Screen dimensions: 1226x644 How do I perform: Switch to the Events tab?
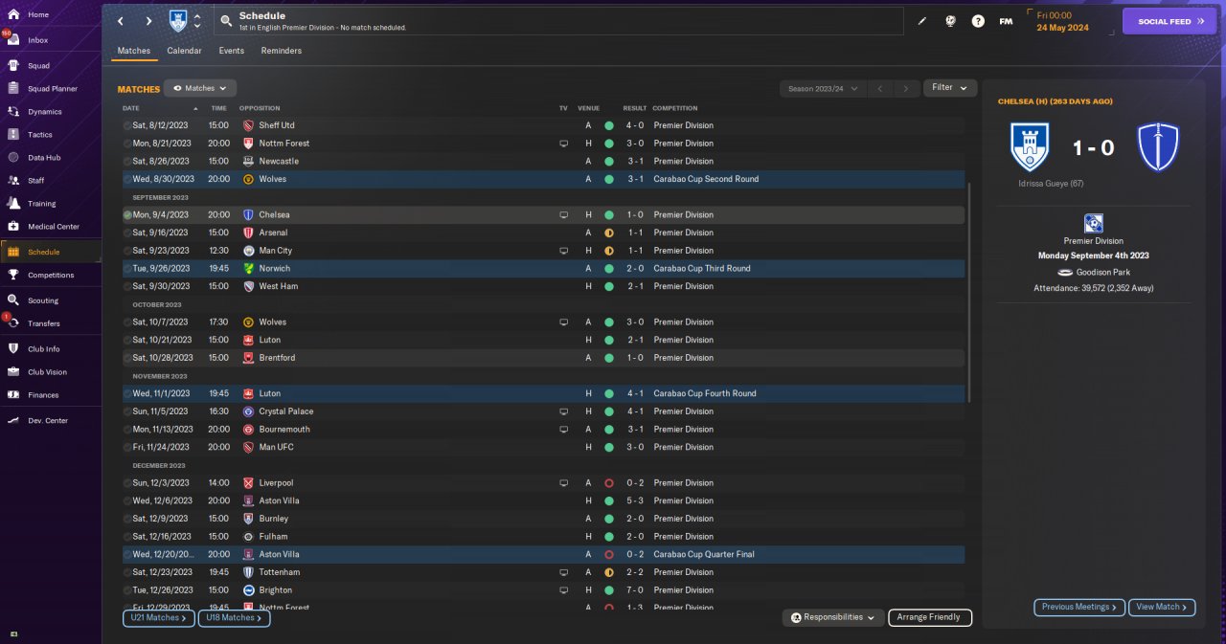[231, 51]
